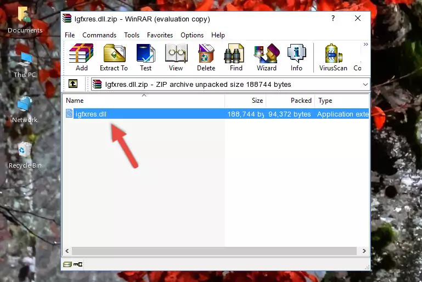The image size is (422, 282).
Task: Open the Options menu
Action: pyautogui.click(x=192, y=35)
